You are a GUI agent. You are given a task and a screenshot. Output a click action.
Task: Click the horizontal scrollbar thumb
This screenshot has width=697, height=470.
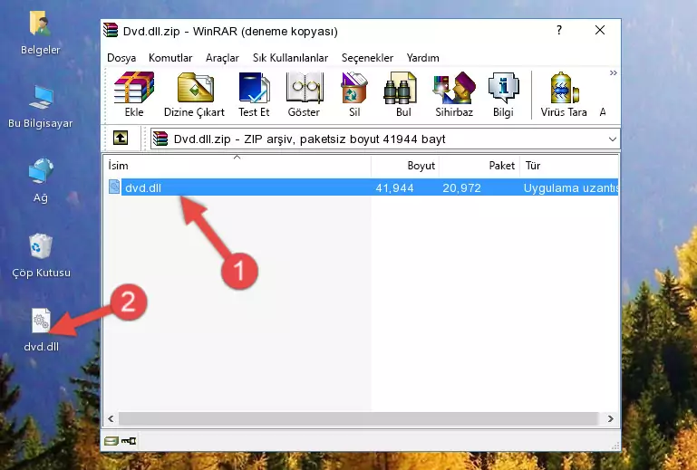(x=358, y=418)
